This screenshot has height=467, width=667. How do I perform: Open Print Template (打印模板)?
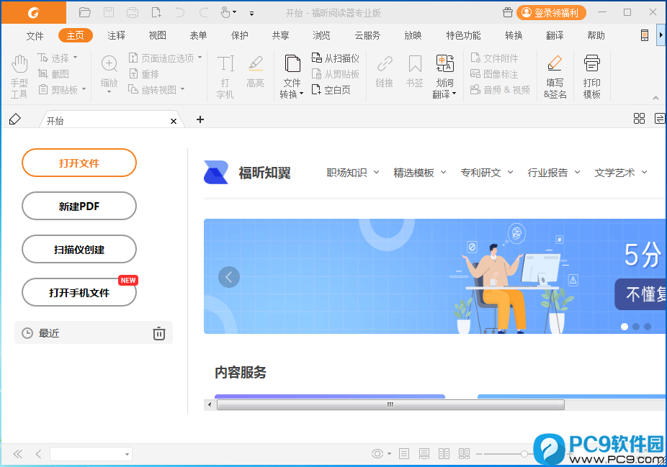click(x=591, y=77)
